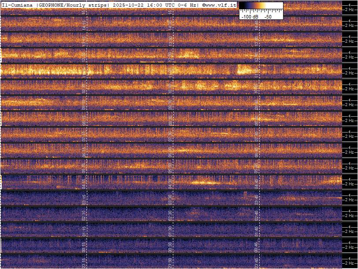Click the I1-Cumiana station name in header

pos(18,4)
